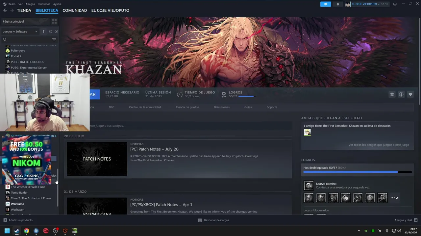Click the achievements trophy icon

(x=224, y=94)
